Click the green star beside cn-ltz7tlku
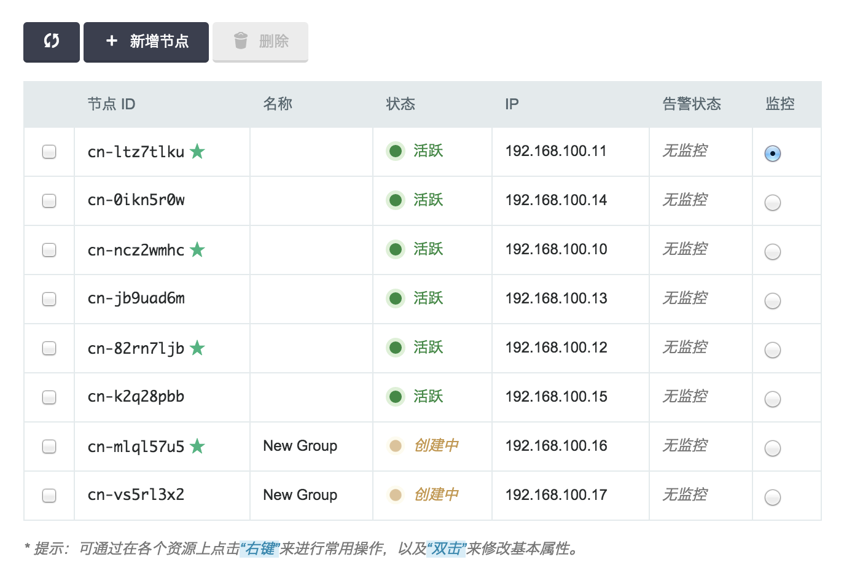844x581 pixels. [197, 151]
